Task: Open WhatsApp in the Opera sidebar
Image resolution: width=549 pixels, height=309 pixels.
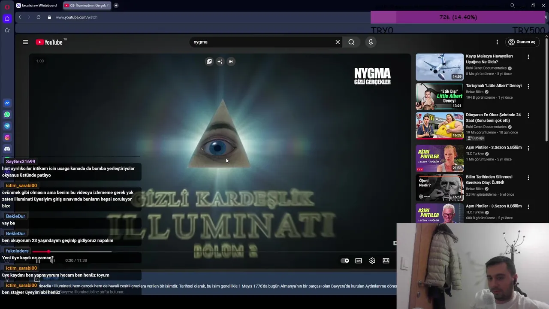Action: coord(7,115)
